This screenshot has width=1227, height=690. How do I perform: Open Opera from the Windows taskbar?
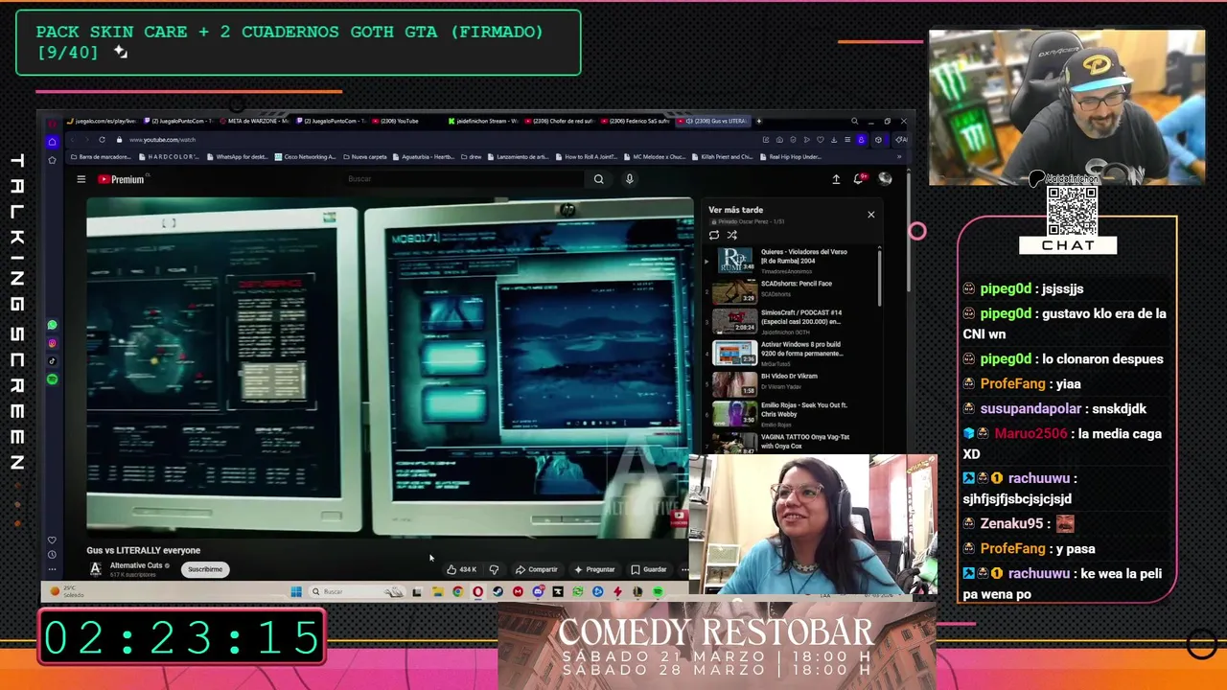(x=477, y=591)
